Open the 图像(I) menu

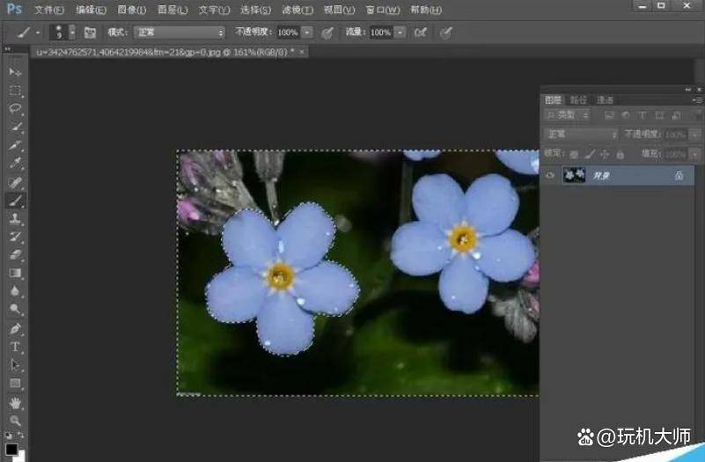[132, 10]
